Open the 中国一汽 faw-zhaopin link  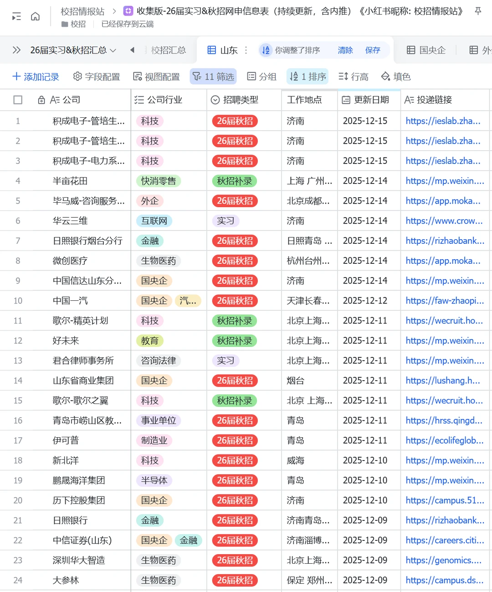(x=445, y=301)
